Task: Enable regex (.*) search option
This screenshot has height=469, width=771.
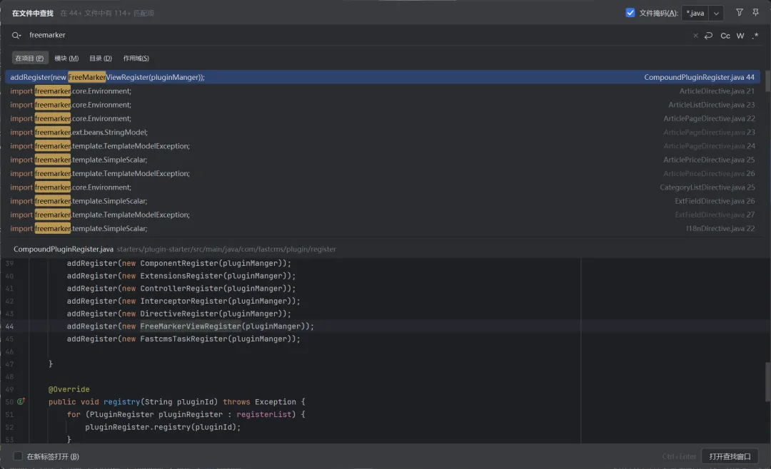Action: pyautogui.click(x=755, y=36)
